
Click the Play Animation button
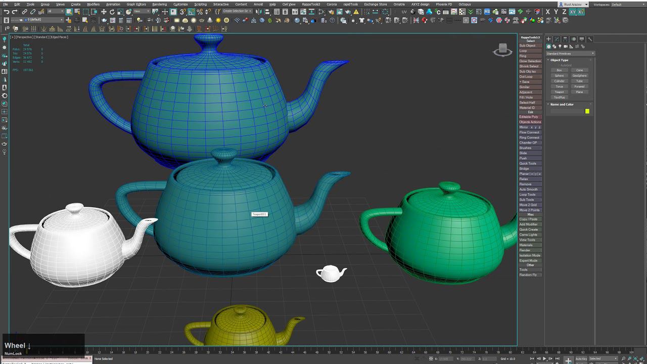tap(544, 359)
